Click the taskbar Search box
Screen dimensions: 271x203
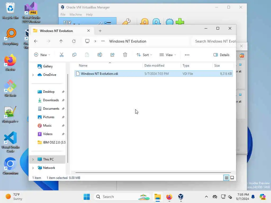[122, 197]
